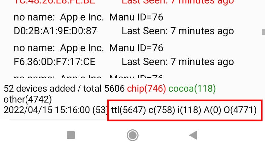
Task: Tap Last Seen for D0:2B:A1:9E:D0:87 device
Action: pyautogui.click(x=178, y=31)
